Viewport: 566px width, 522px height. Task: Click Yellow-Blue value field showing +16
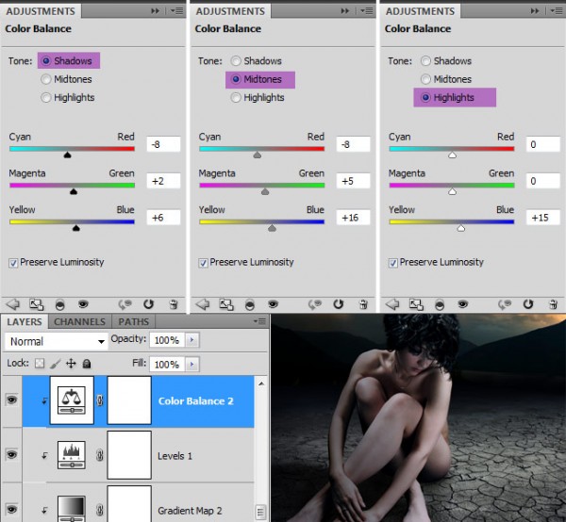coord(353,218)
